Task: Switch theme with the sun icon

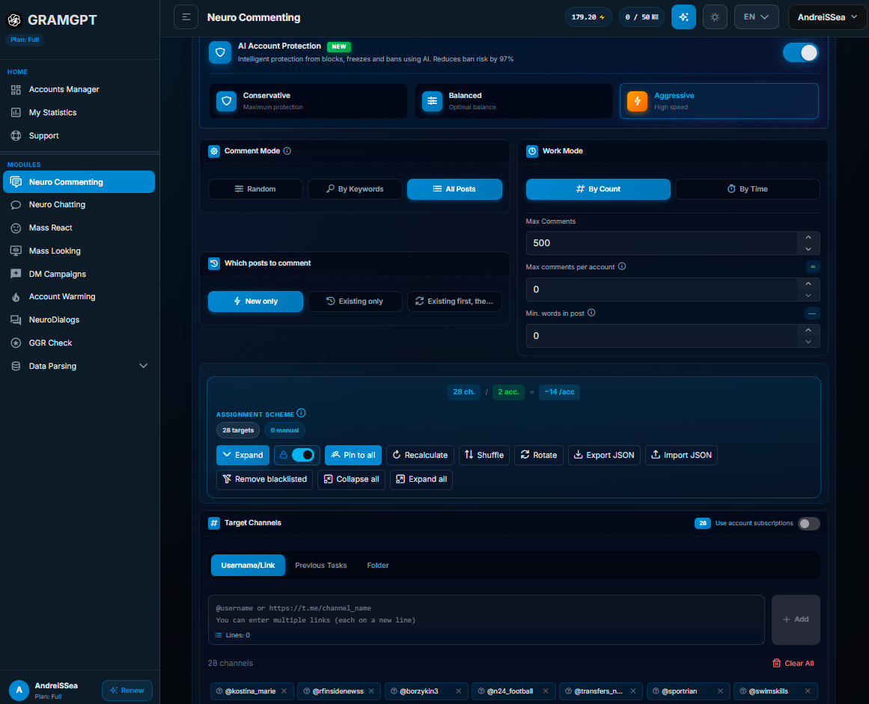Action: coord(715,17)
